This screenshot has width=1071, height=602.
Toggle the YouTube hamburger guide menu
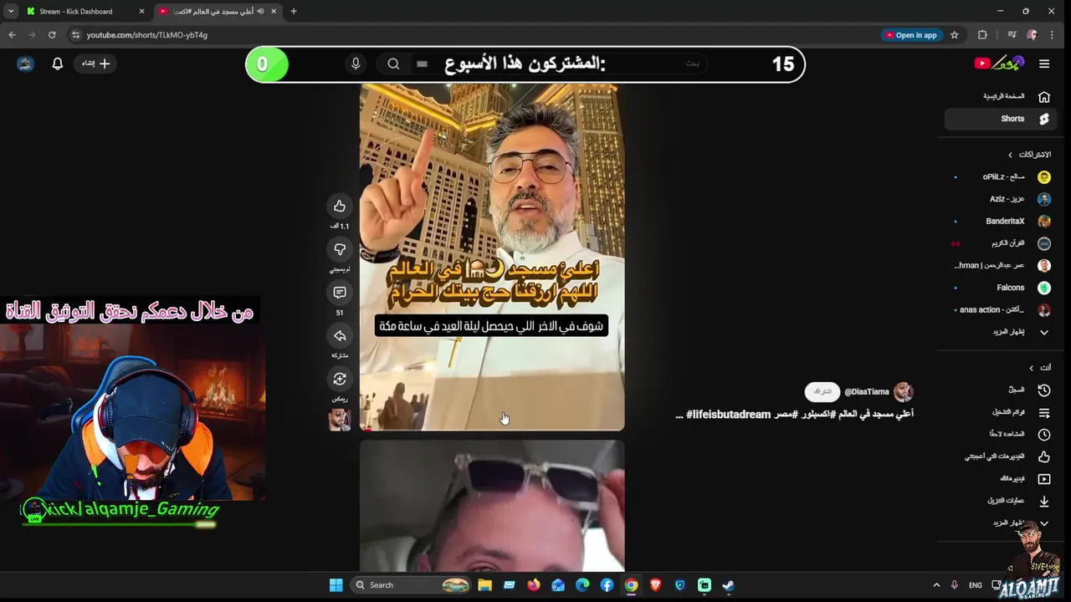coord(1044,64)
